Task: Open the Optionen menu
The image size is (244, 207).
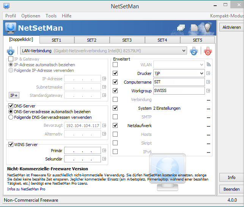Action: (x=31, y=16)
